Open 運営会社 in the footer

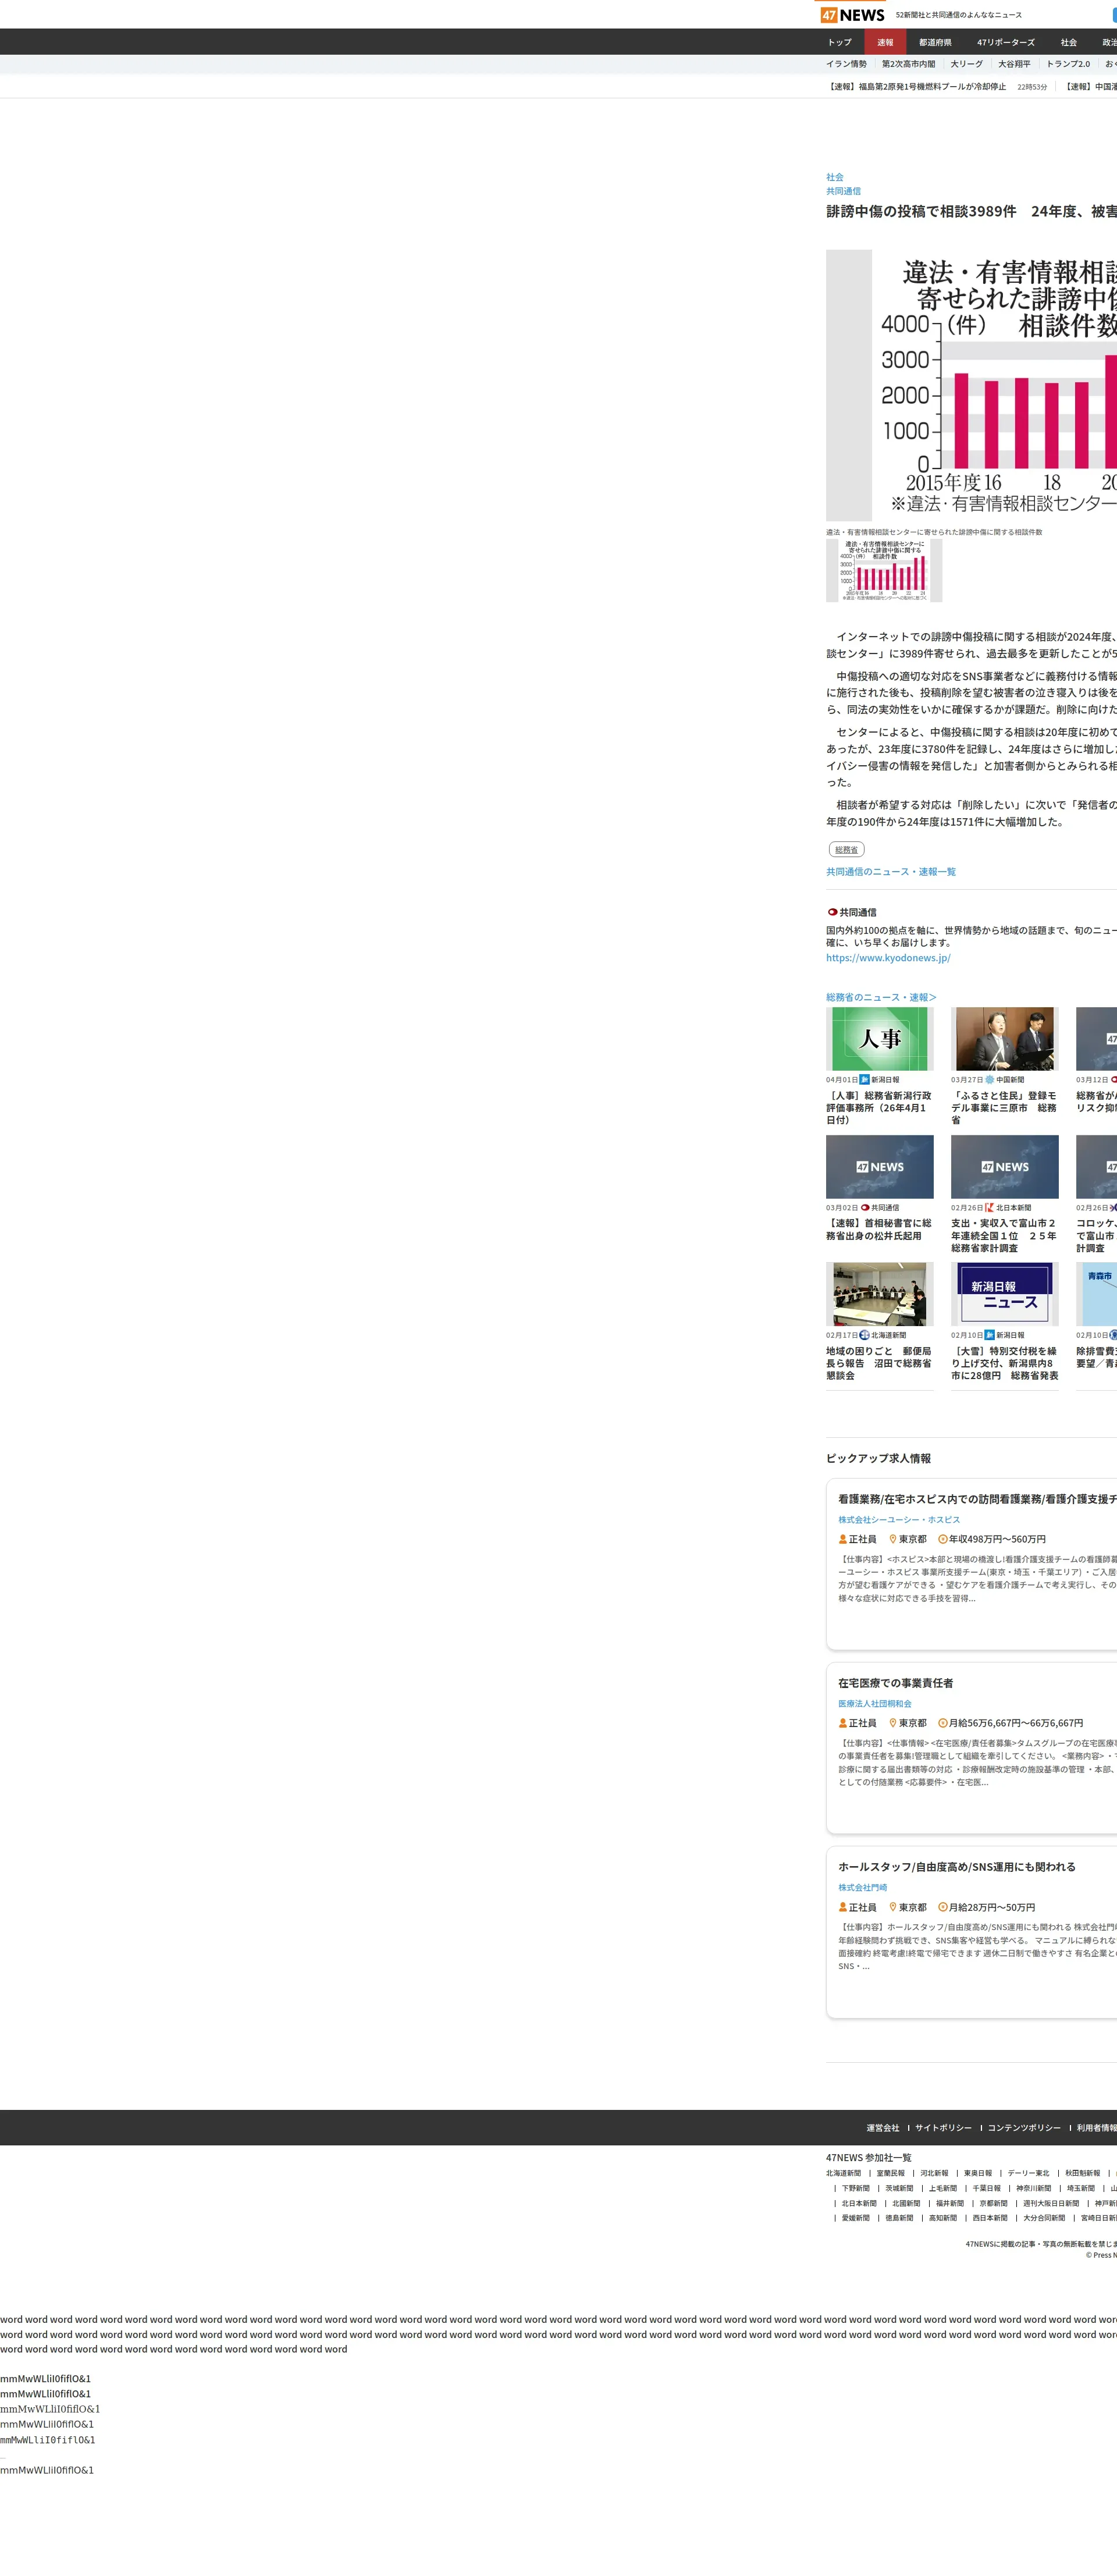pyautogui.click(x=883, y=2128)
